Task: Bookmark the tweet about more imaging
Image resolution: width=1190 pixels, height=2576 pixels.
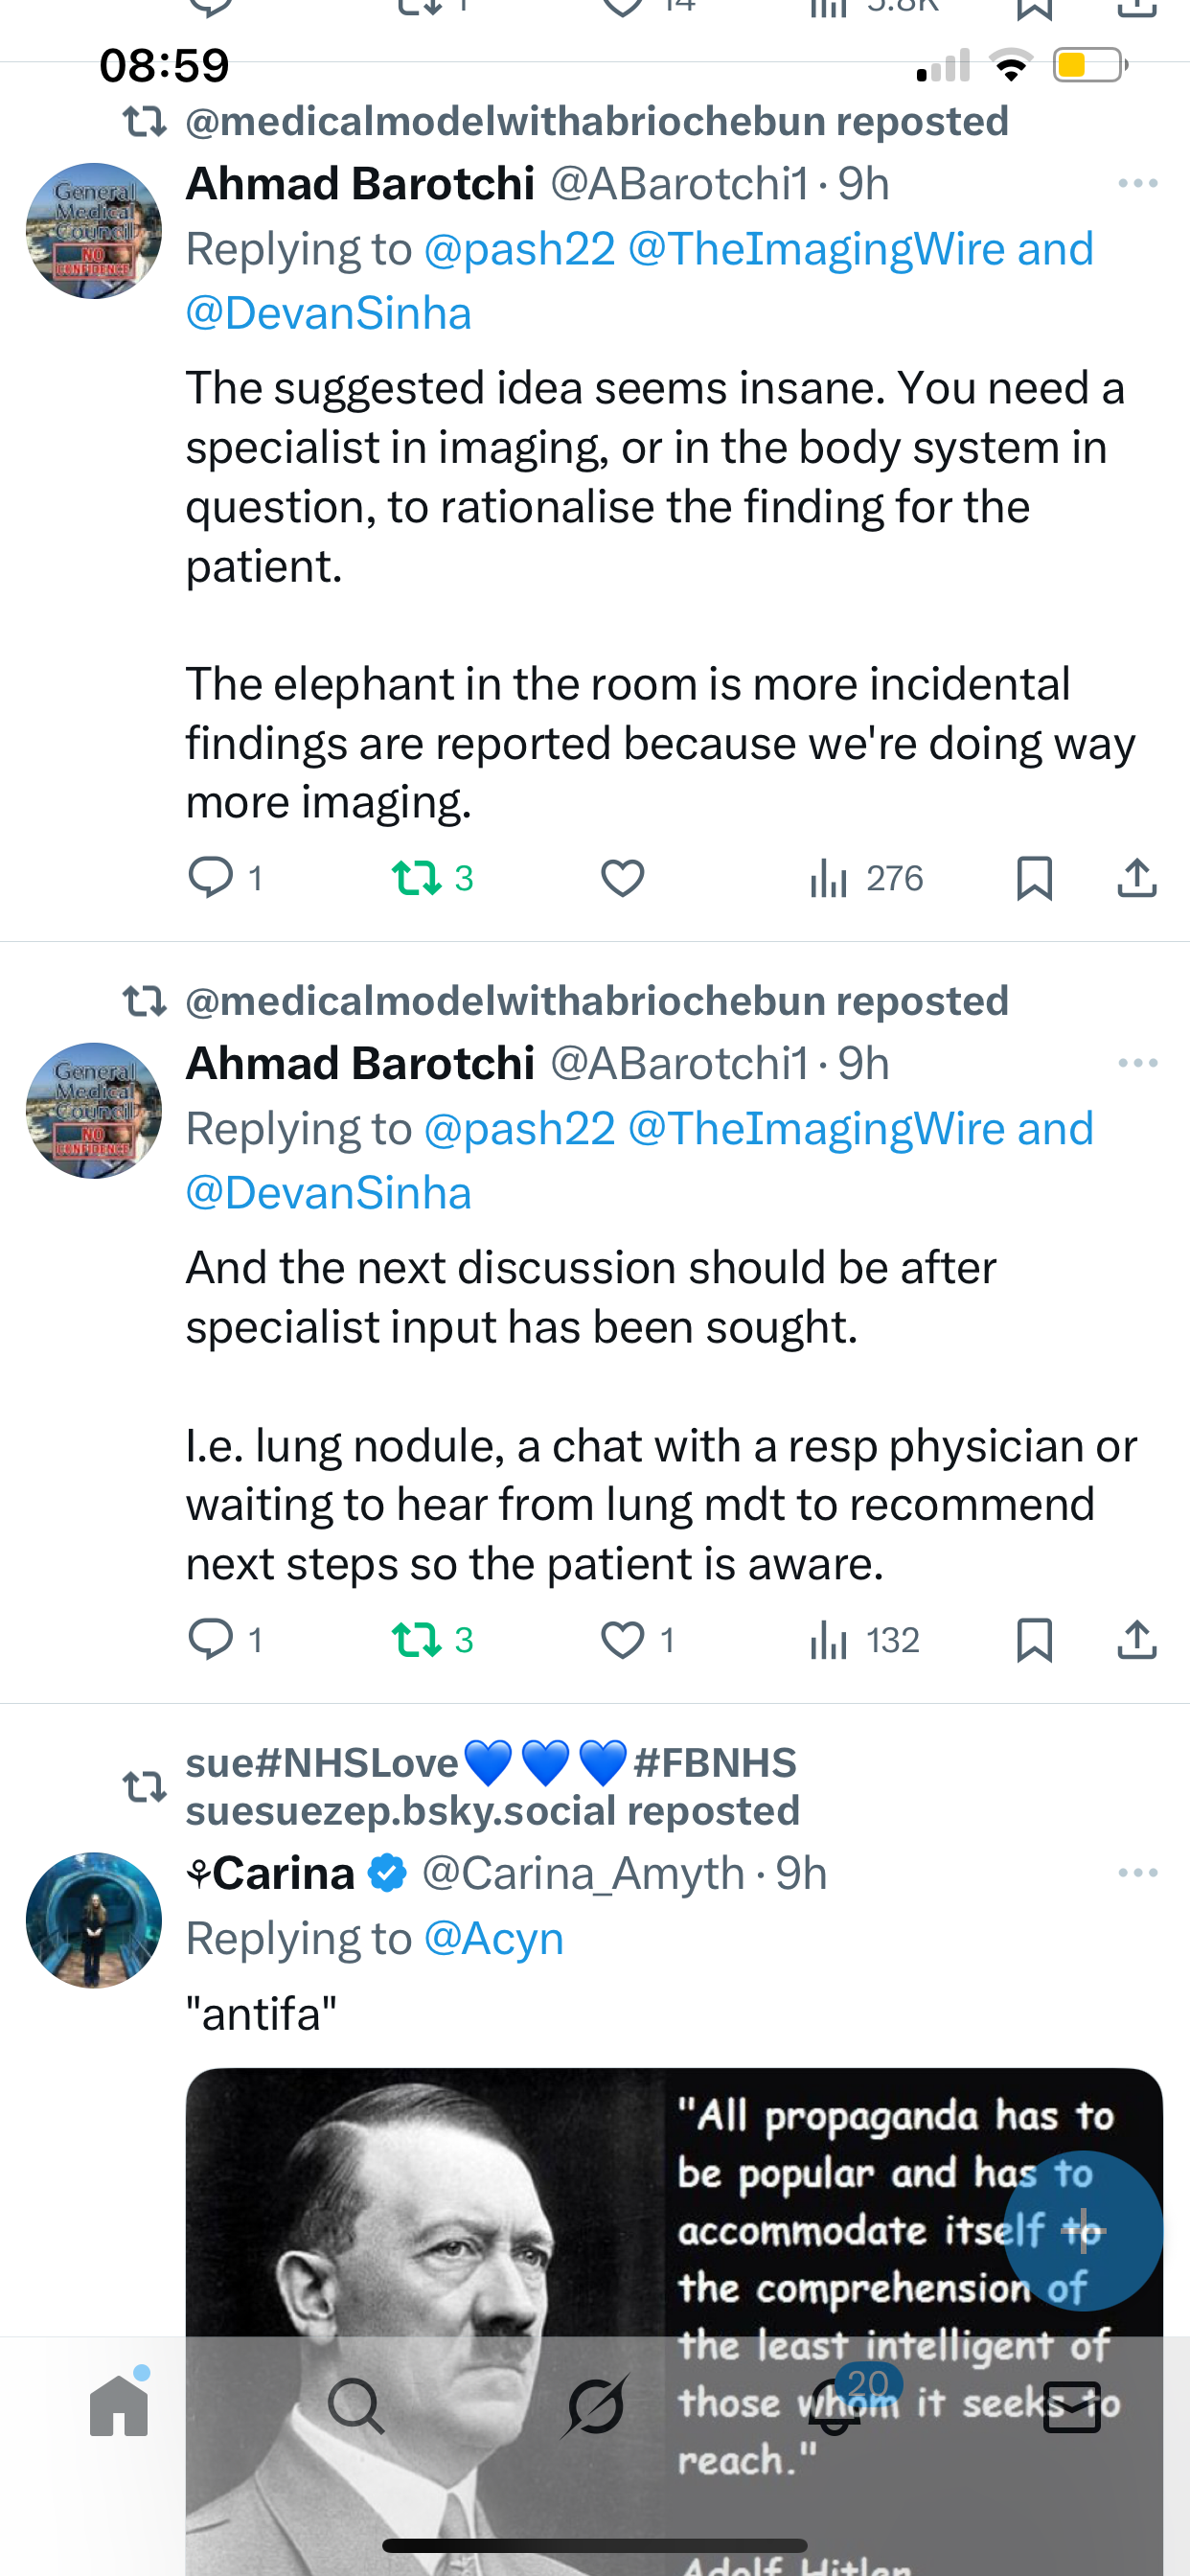Action: point(1034,878)
